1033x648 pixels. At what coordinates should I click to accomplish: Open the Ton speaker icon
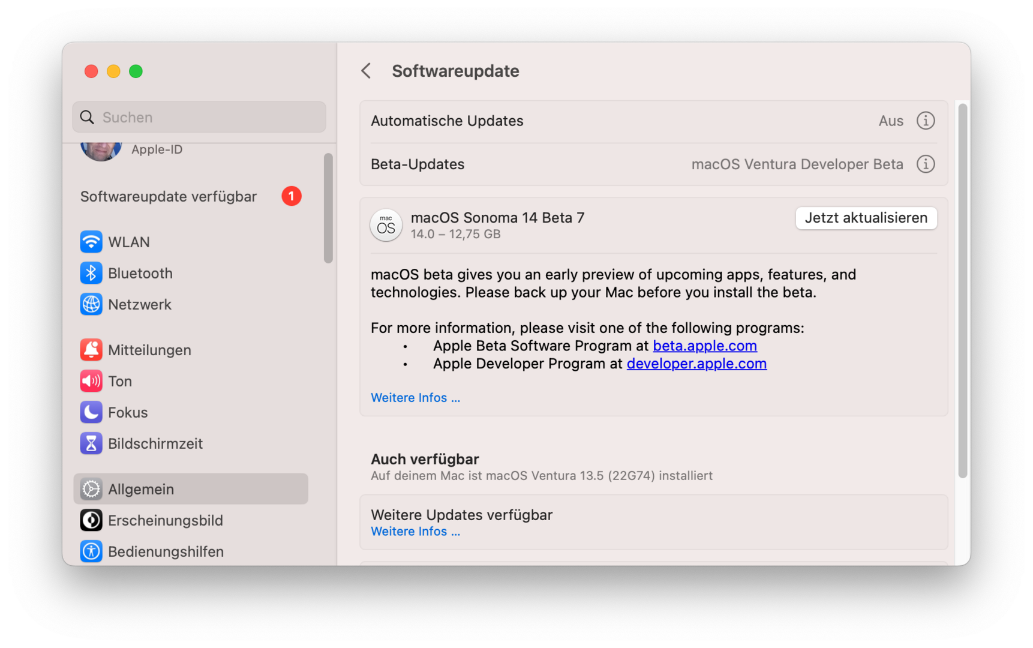click(91, 381)
